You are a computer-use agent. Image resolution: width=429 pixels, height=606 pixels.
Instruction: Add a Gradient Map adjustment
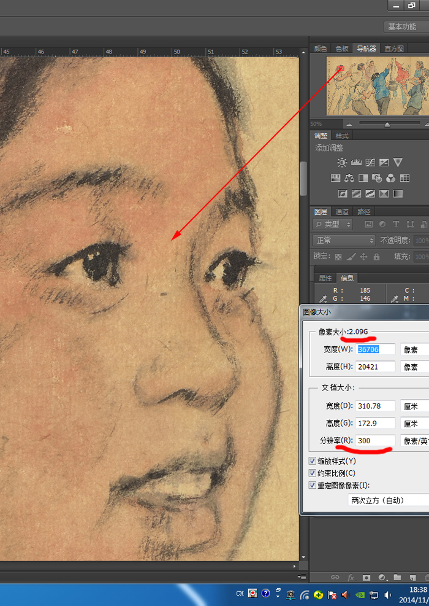[398, 193]
